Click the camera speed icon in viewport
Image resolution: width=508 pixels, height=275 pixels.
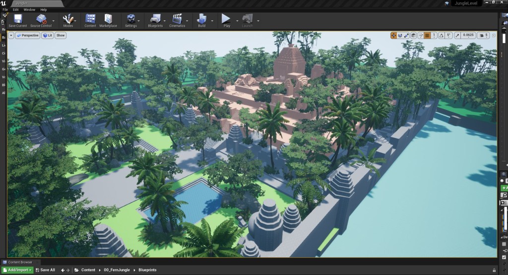(x=481, y=35)
